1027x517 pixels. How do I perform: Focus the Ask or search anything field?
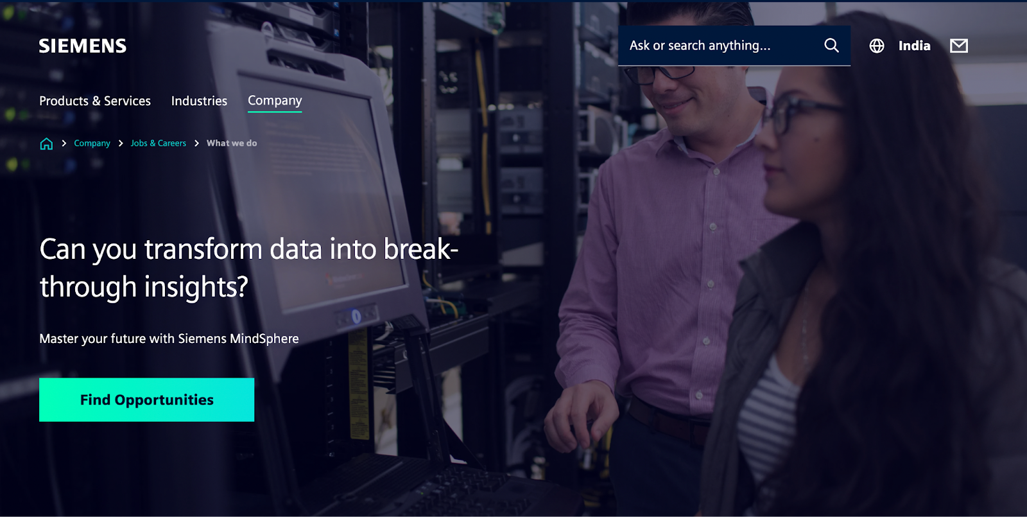734,46
